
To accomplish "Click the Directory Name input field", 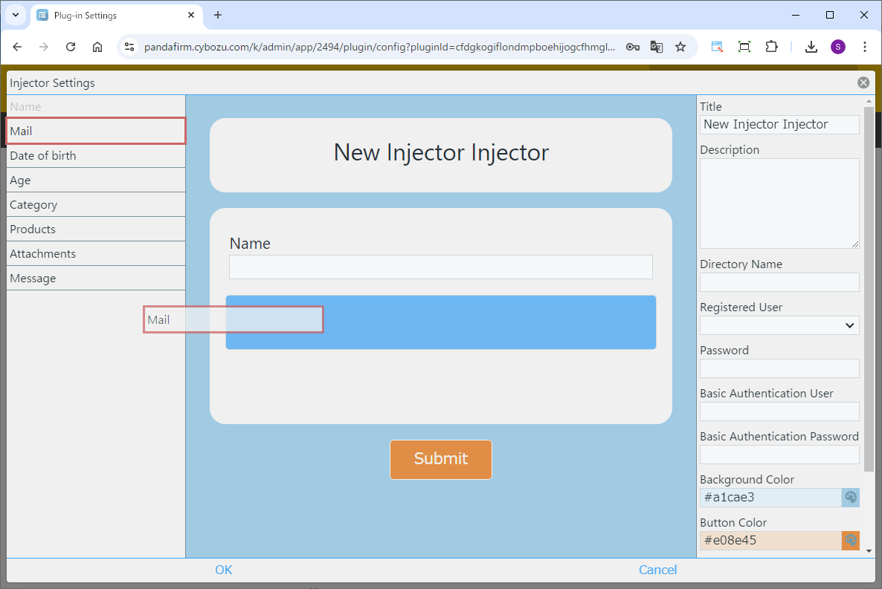I will pyautogui.click(x=779, y=282).
